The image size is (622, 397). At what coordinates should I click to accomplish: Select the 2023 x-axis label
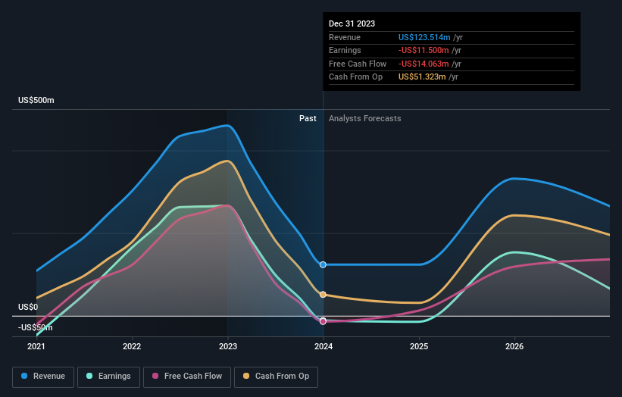coord(228,346)
